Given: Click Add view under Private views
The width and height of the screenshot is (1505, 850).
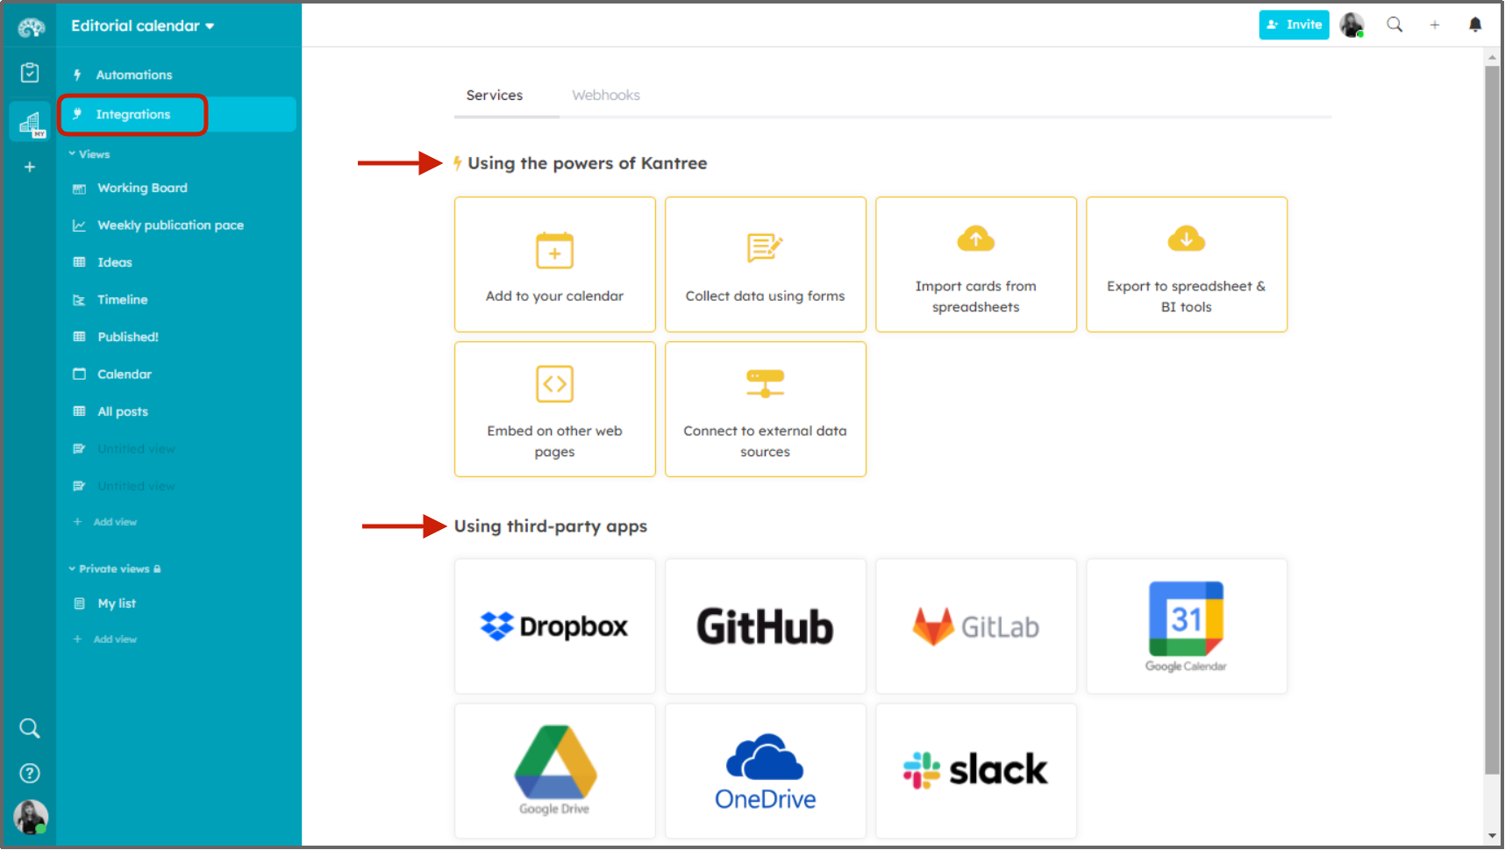Looking at the screenshot, I should (105, 639).
